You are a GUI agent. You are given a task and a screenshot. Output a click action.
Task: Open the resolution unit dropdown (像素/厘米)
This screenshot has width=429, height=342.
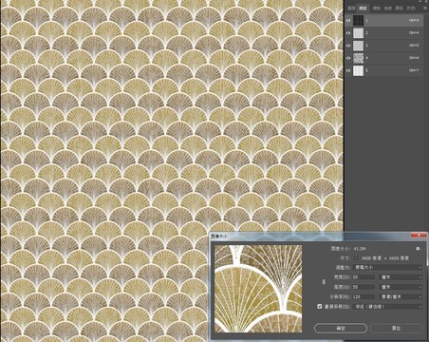tap(401, 296)
